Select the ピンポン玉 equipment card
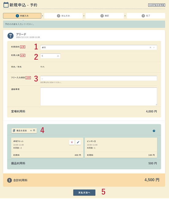This screenshot has height=201, width=169. coord(121,148)
